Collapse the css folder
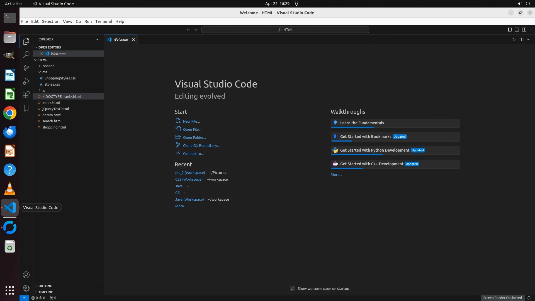Viewport: 535px width, 301px height. click(x=45, y=72)
